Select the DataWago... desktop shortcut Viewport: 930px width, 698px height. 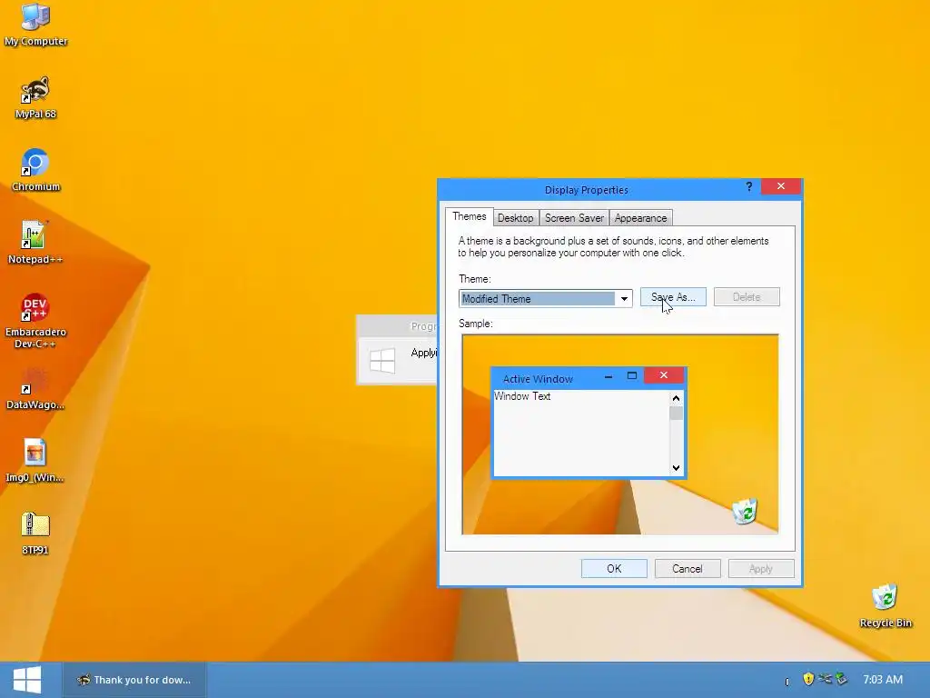35,388
